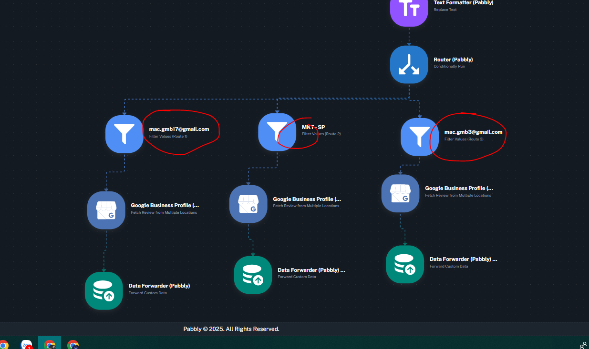
Task: Switch to the highlighted active Chrome taskbar window
Action: pos(50,344)
